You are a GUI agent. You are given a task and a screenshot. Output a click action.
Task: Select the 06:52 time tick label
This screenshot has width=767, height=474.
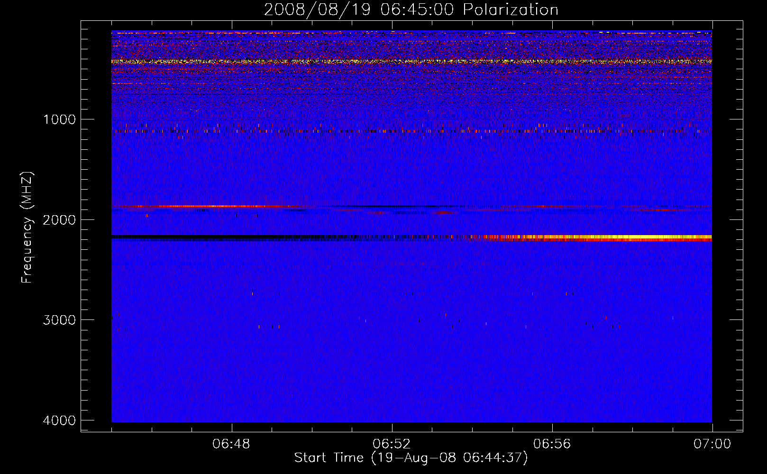(392, 444)
